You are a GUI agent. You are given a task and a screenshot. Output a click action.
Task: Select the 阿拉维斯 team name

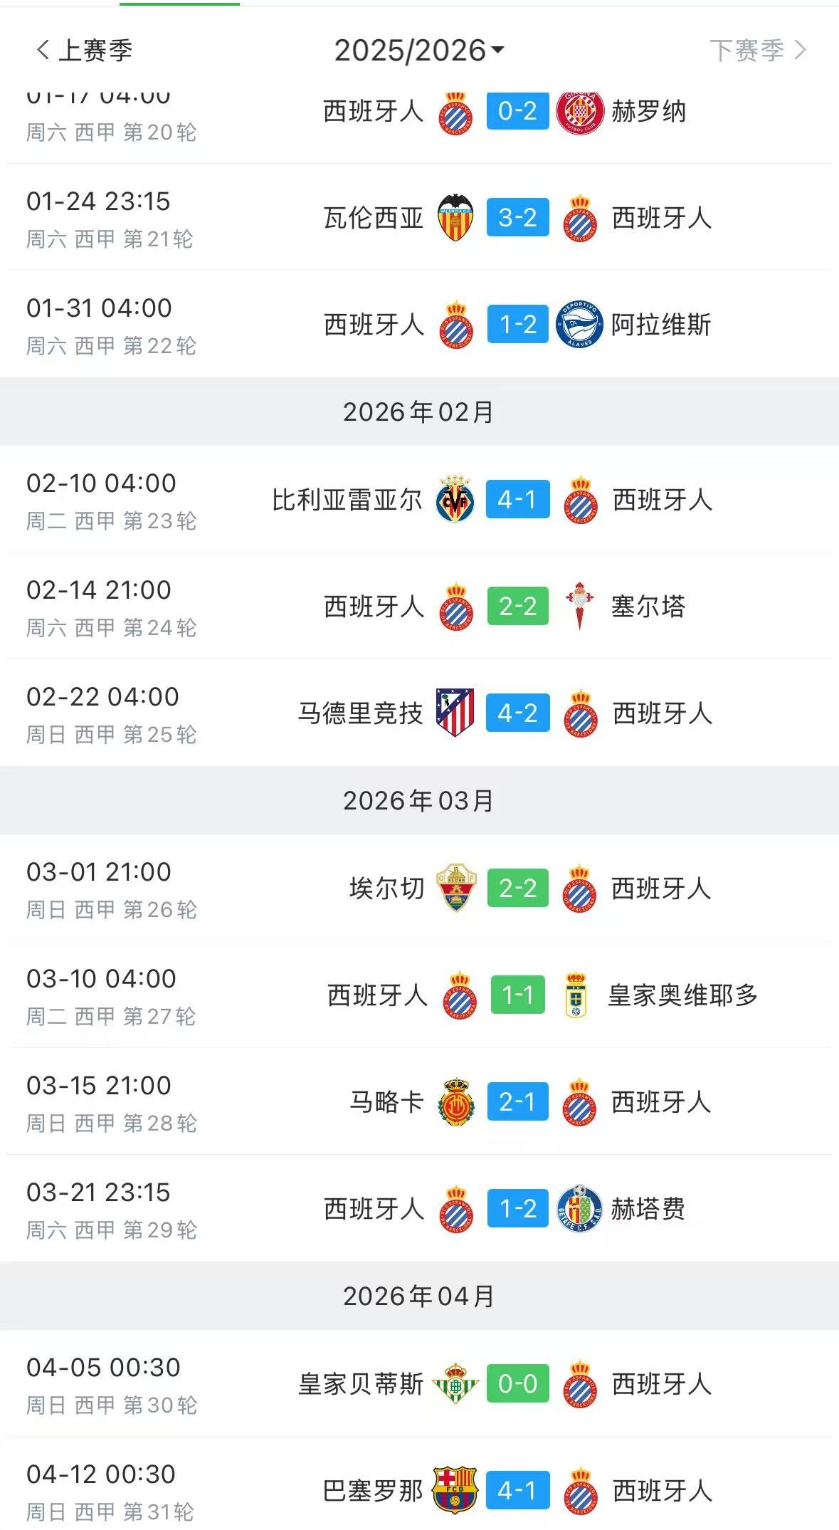click(x=661, y=325)
